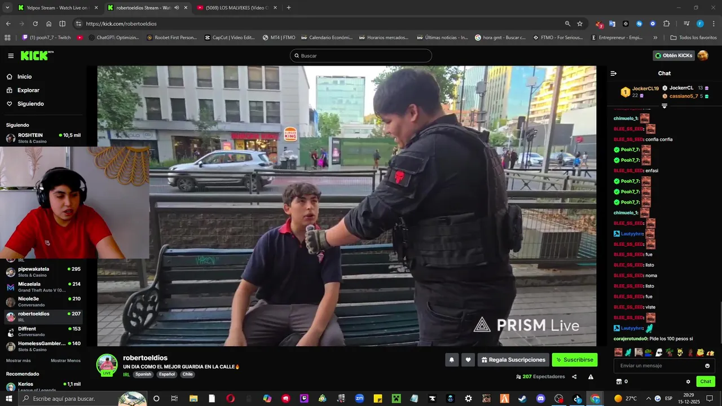Click the Suscribirse button
This screenshot has height=406, width=722.
point(574,360)
